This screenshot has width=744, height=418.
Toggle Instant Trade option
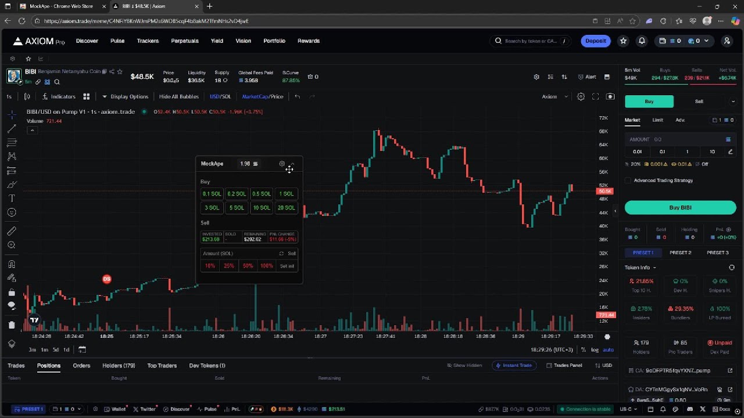(513, 365)
